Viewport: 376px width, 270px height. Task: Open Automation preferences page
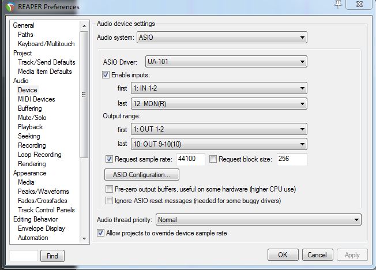coord(33,238)
